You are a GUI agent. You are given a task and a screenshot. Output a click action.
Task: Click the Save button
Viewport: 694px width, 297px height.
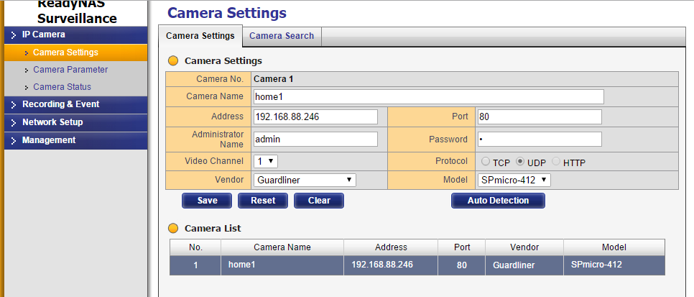pos(207,201)
